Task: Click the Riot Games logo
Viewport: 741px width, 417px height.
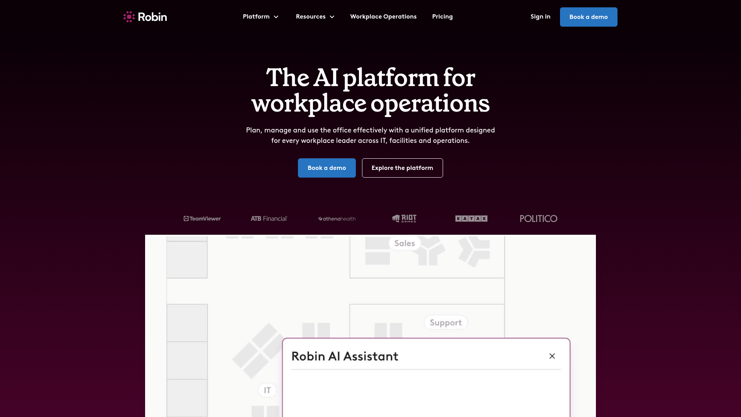Action: tap(404, 219)
